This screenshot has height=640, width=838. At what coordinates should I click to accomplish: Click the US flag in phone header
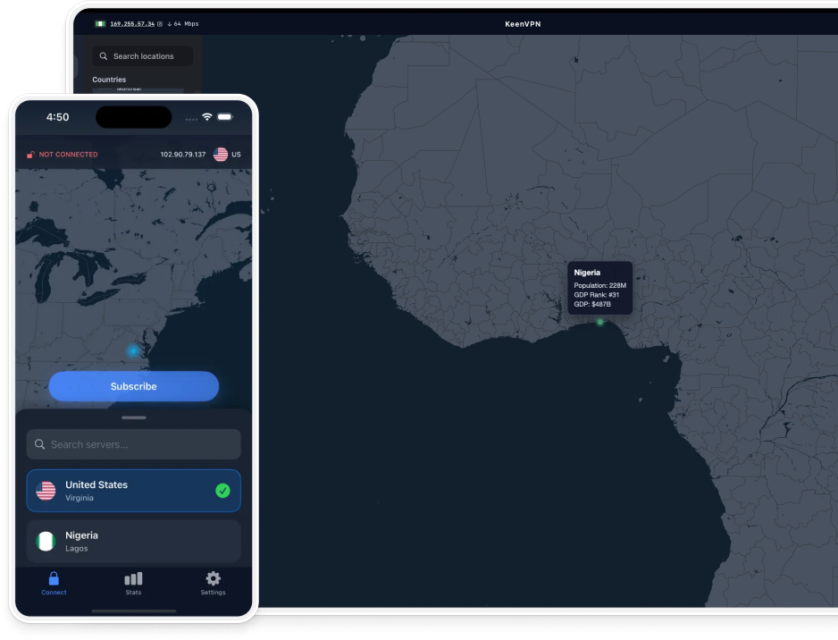[220, 155]
